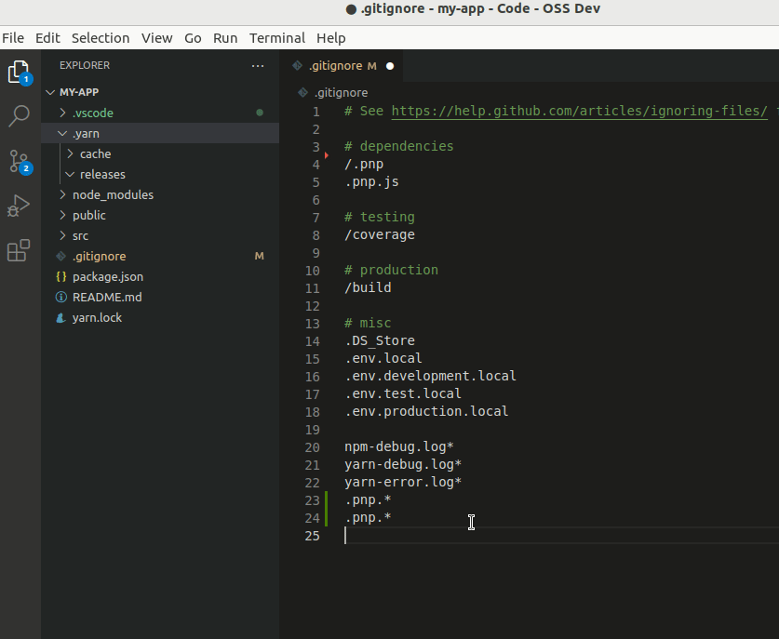Click the 'npm-debug.log*' line

(399, 446)
